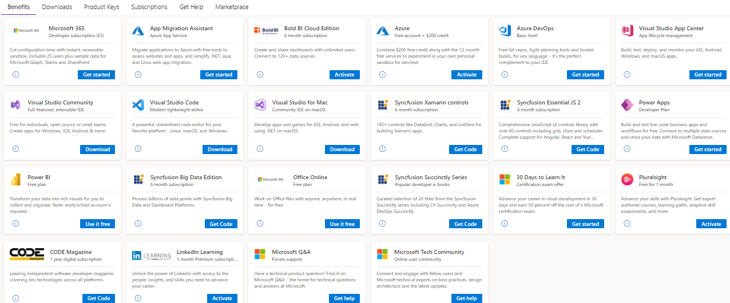Show info for Syncfusion Succinctly Series card

pyautogui.click(x=383, y=224)
